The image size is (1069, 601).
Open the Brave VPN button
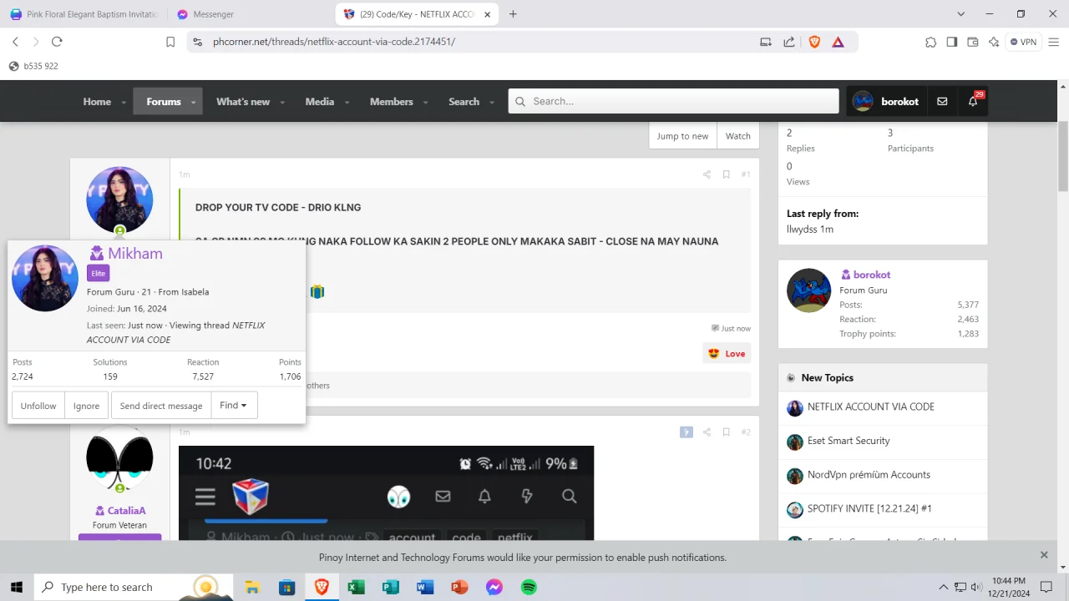1023,42
